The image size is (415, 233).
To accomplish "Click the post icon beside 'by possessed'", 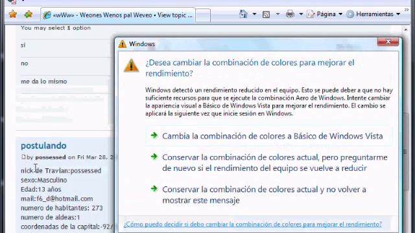I will (x=23, y=157).
